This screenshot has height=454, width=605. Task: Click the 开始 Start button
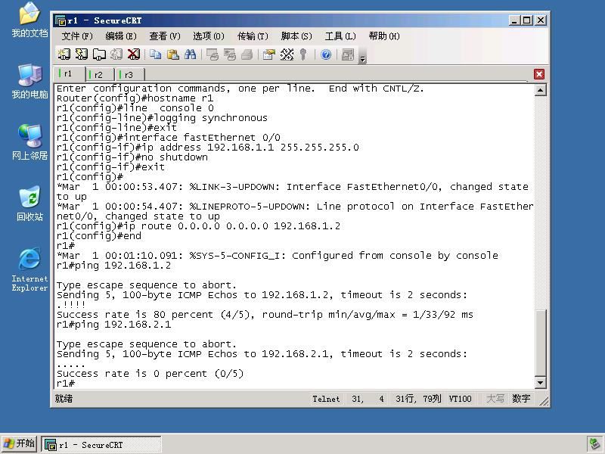point(19,444)
